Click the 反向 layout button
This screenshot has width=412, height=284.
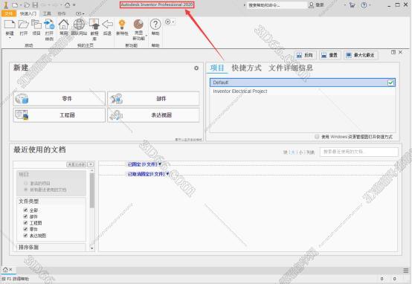tap(305, 55)
